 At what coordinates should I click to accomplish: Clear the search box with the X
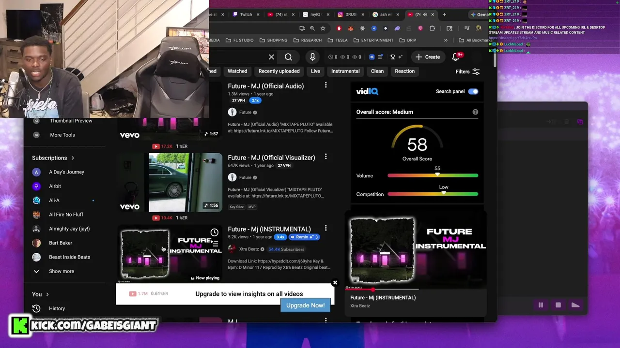(x=271, y=57)
